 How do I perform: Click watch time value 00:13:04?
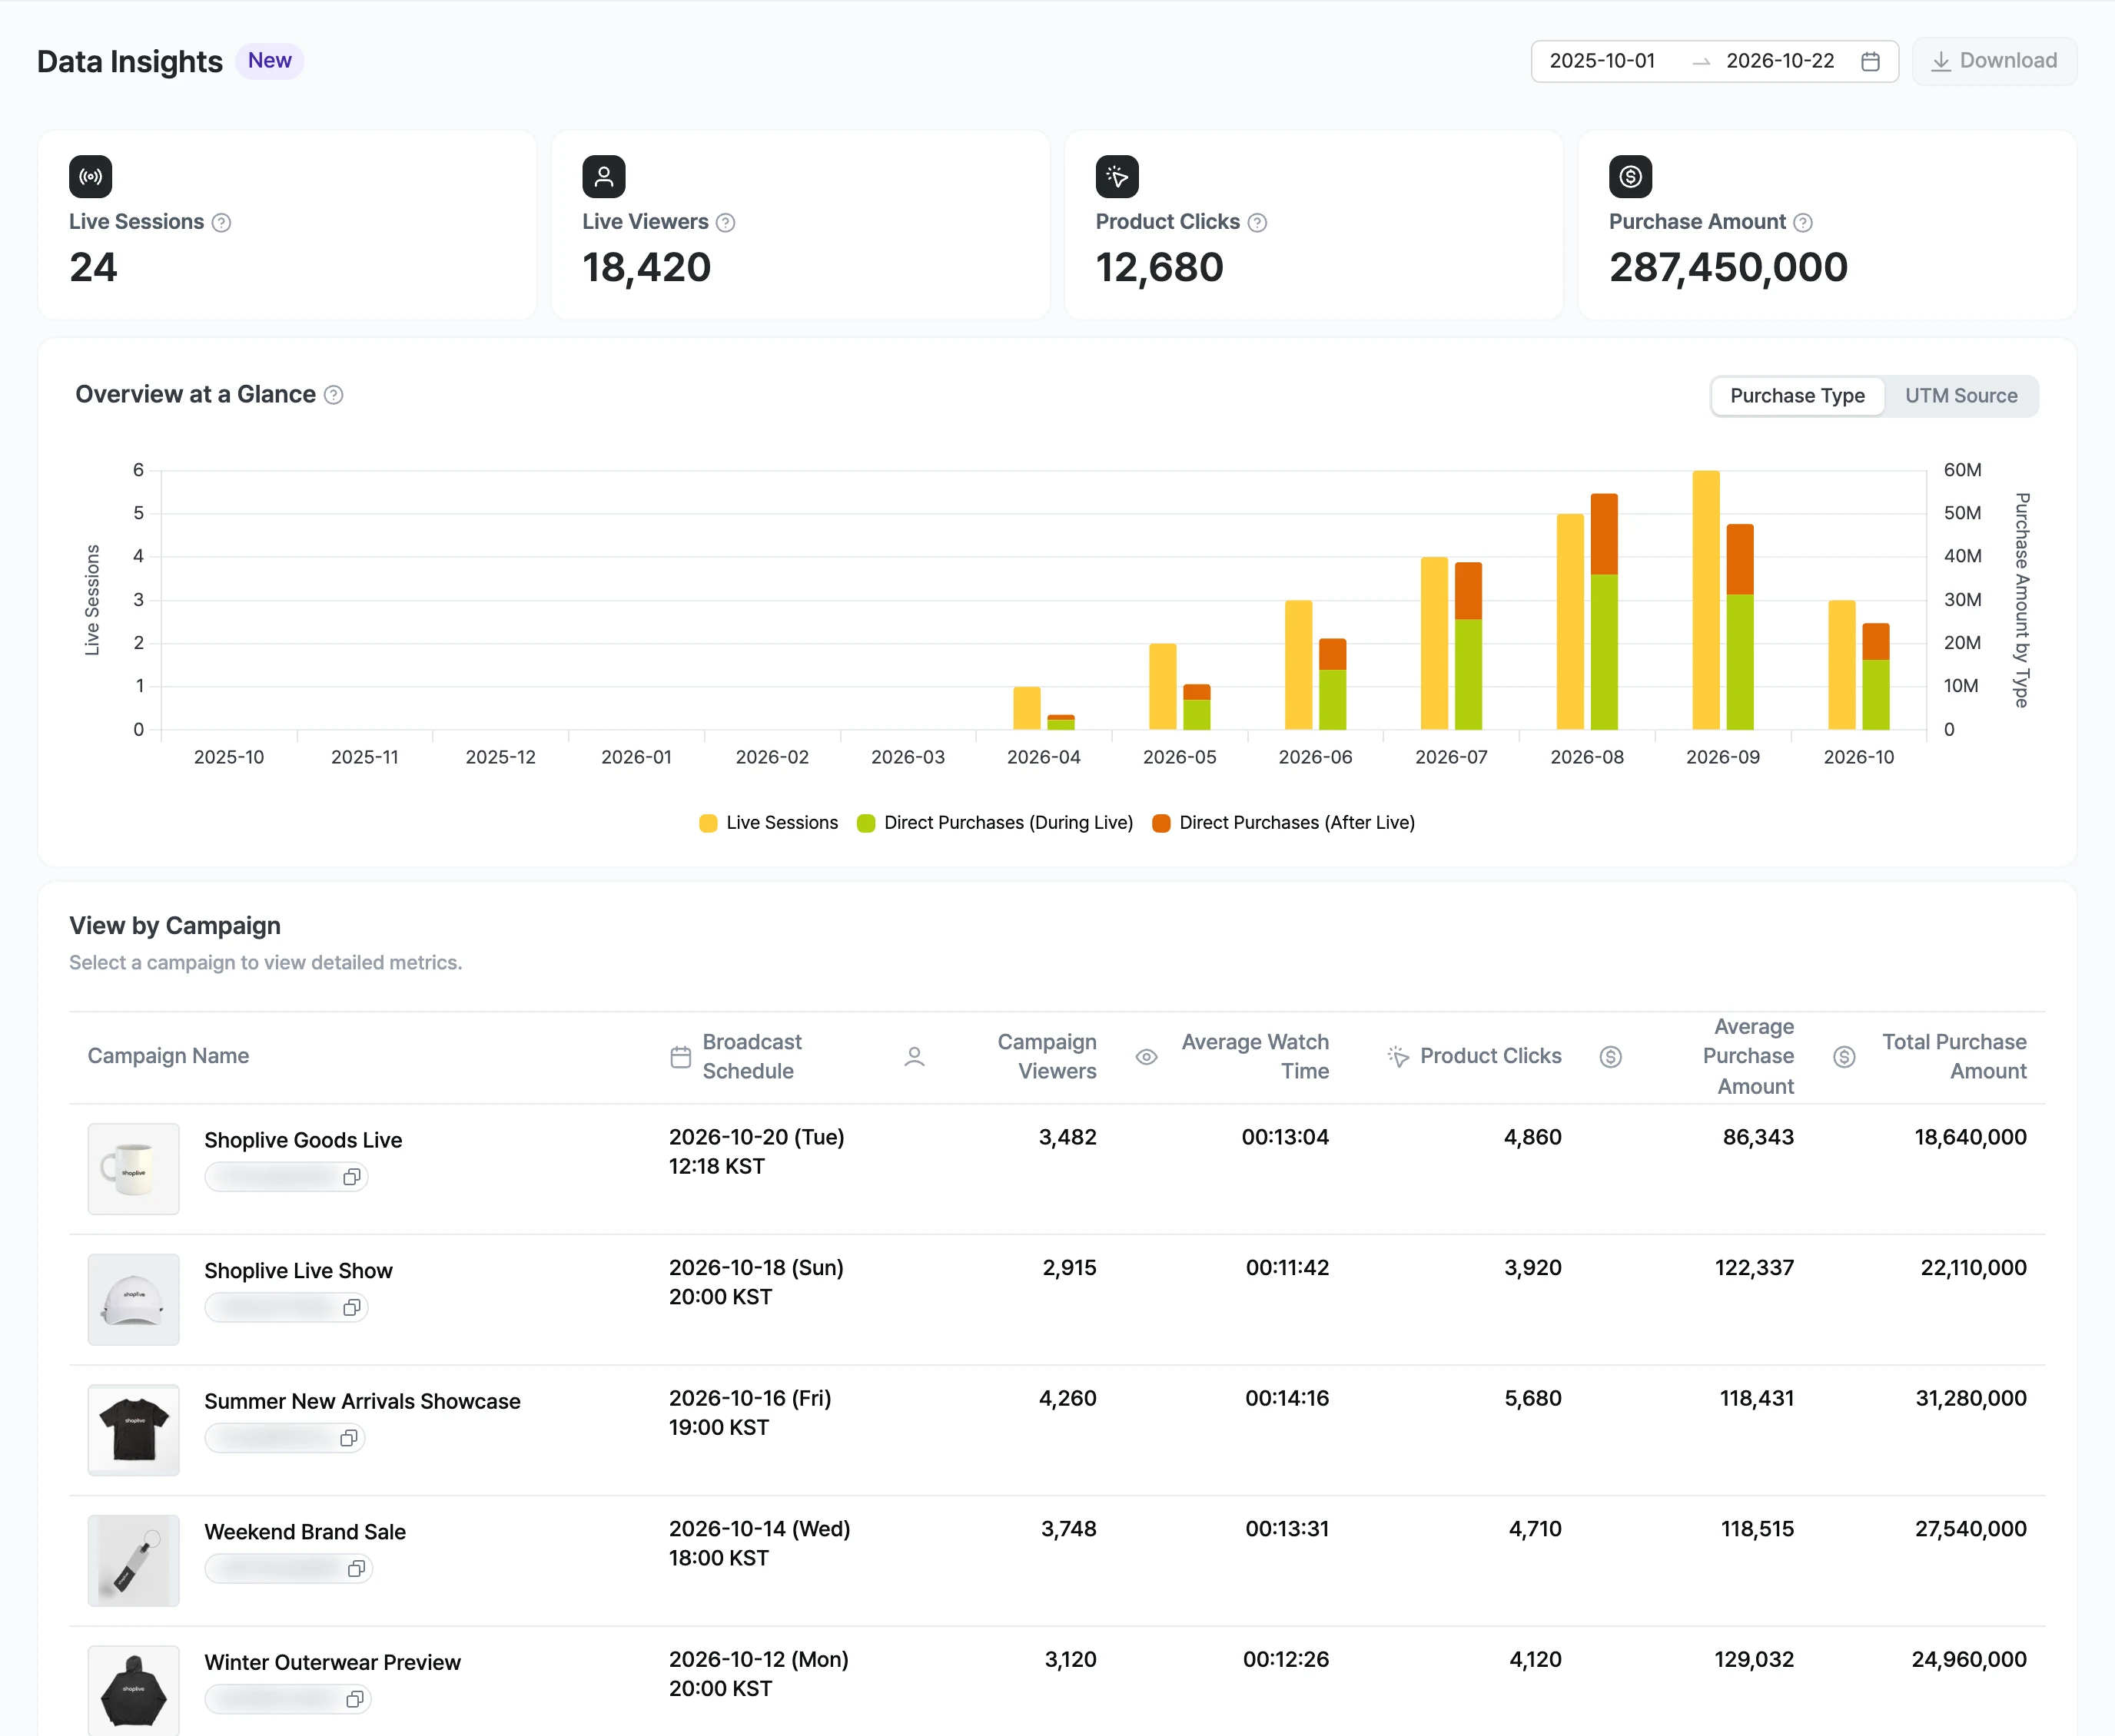[x=1285, y=1137]
